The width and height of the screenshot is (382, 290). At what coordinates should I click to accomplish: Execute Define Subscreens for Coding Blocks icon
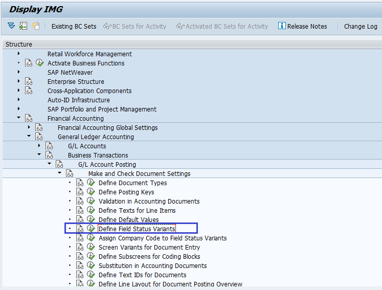91,256
